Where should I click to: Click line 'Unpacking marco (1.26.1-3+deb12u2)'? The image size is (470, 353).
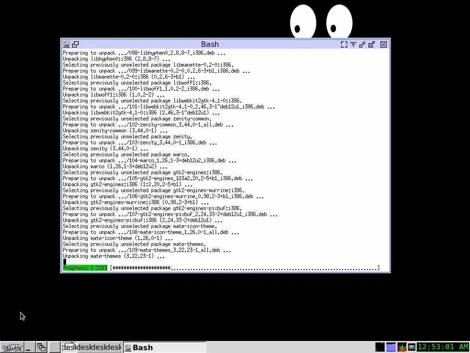pyautogui.click(x=115, y=166)
